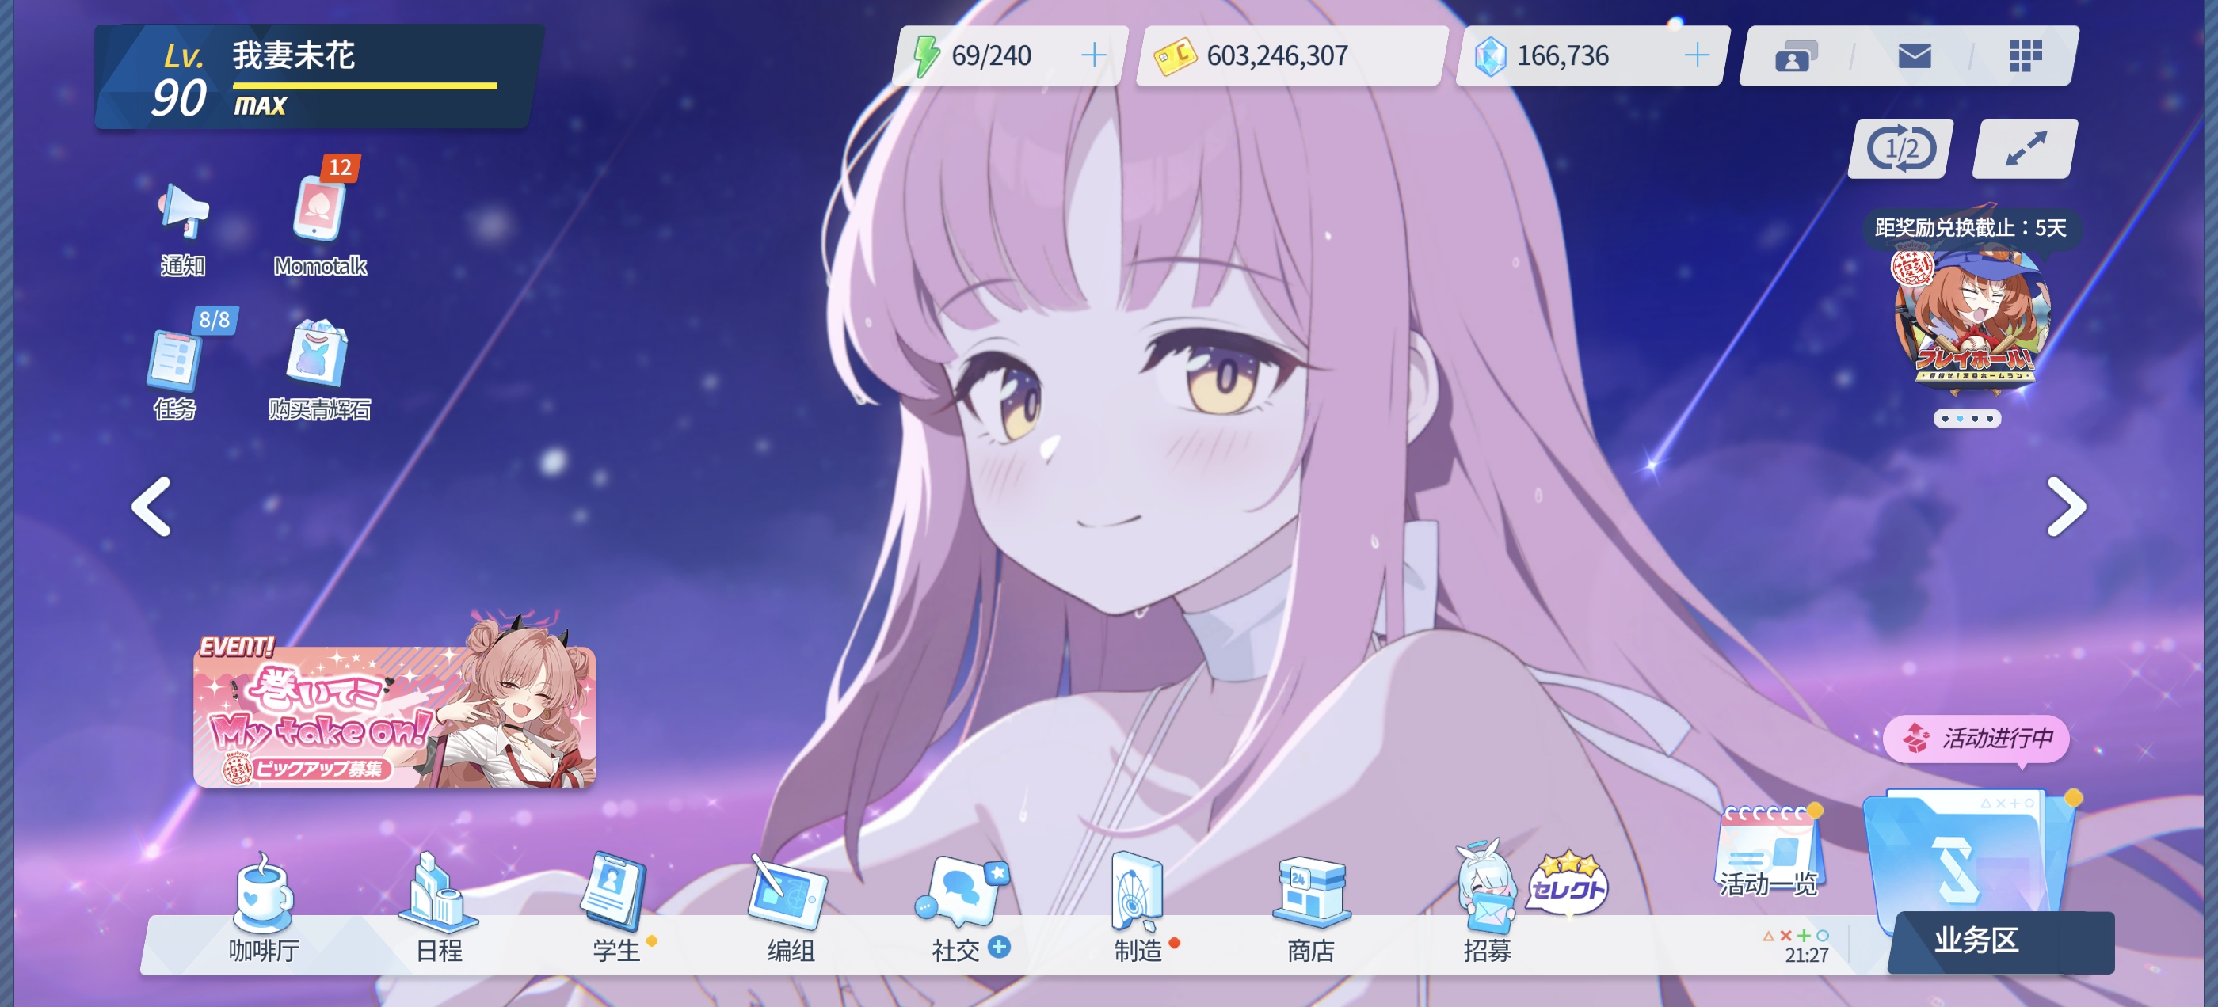This screenshot has height=1007, width=2218.
Task: Open the 通知 megaphone notices icon
Action: pyautogui.click(x=182, y=228)
